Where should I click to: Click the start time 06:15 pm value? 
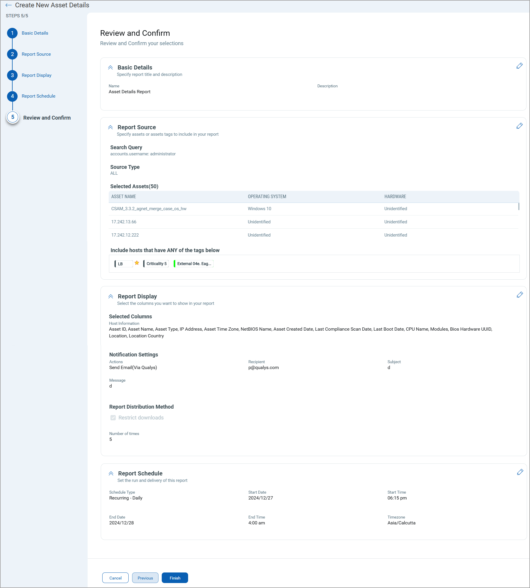click(397, 498)
